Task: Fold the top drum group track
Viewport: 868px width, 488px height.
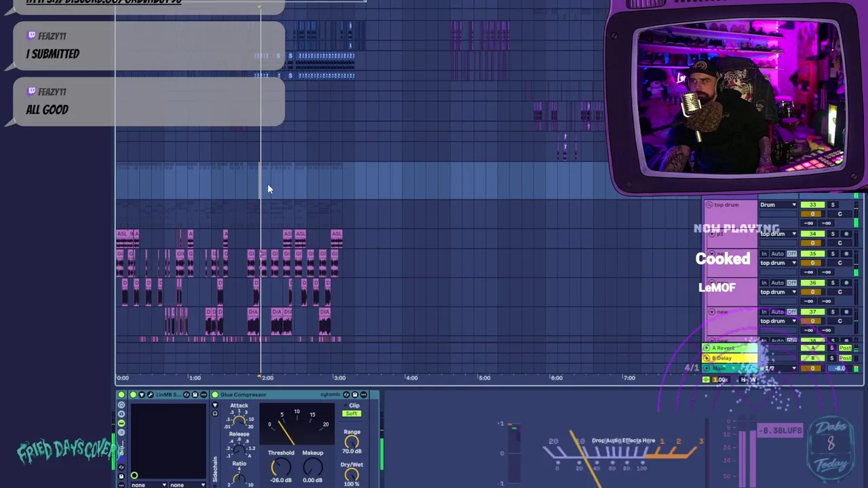Action: point(709,205)
